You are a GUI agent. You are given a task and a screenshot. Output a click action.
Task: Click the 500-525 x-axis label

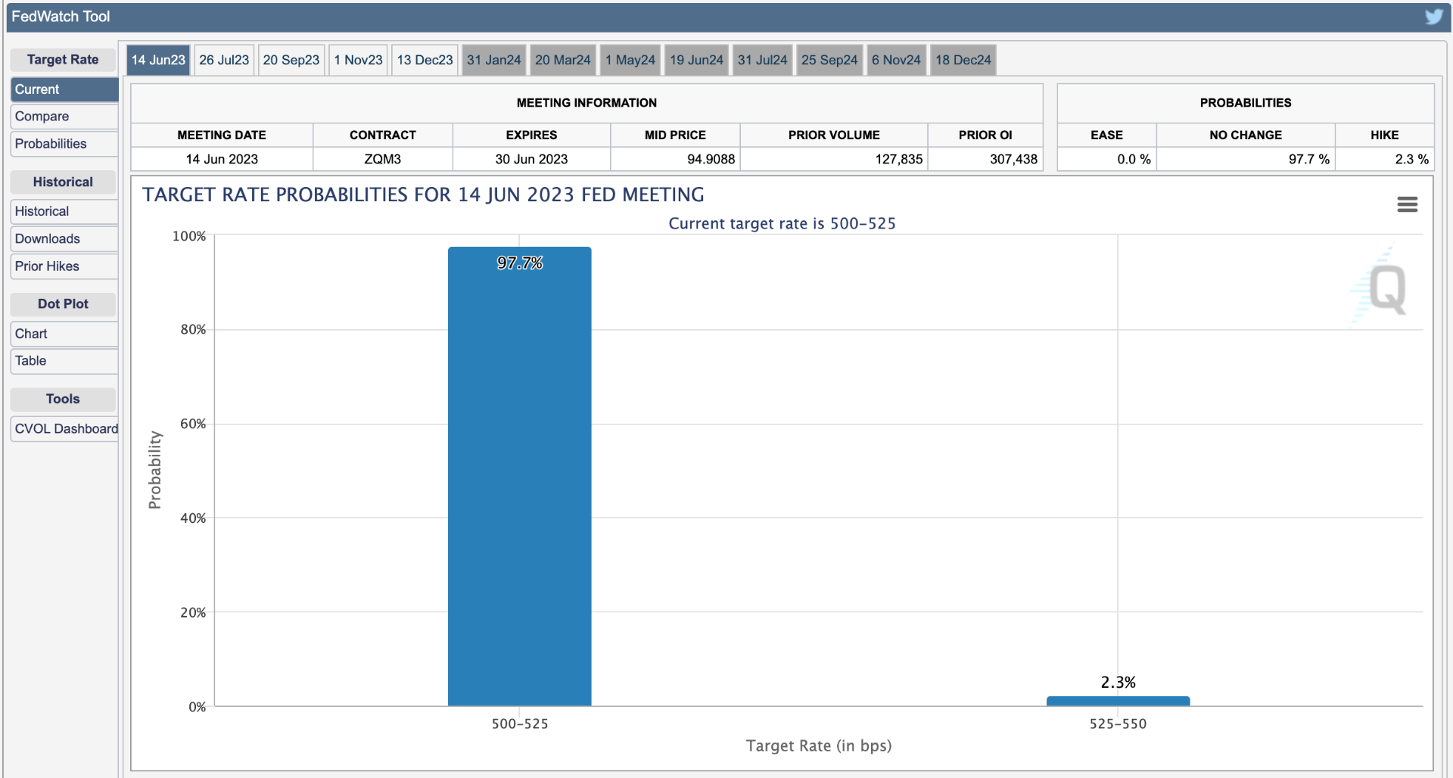pyautogui.click(x=519, y=724)
